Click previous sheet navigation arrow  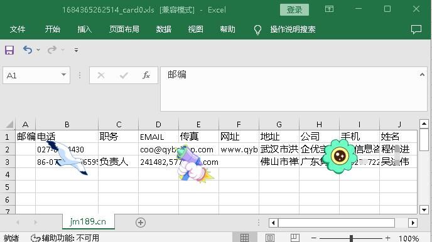click(18, 222)
